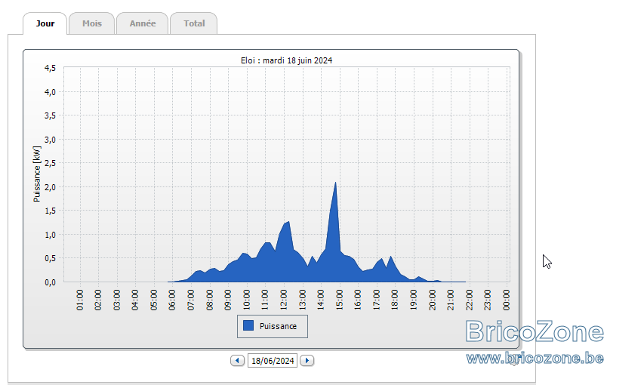Select the Jour tab

45,23
